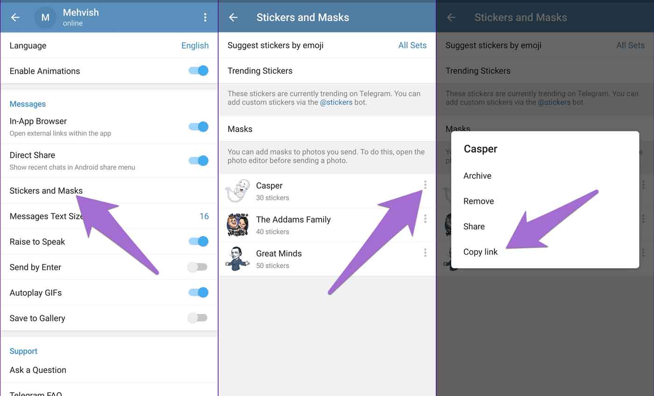Turn on Send by Enter
Viewport: 654px width, 396px height.
point(197,267)
